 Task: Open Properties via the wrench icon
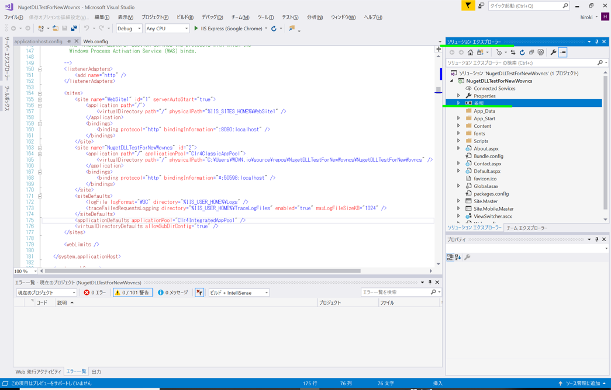click(553, 53)
